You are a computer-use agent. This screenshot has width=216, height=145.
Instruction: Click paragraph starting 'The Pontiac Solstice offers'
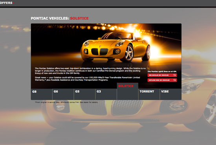tap(90, 71)
